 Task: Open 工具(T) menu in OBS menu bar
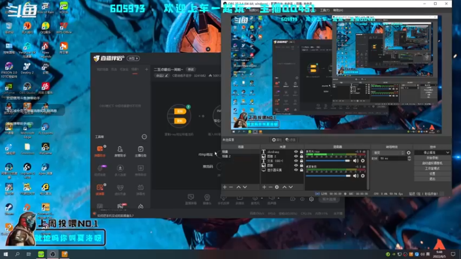324,10
